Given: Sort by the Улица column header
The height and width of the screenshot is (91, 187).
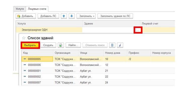Looking at the screenshot, I should pos(91,53).
